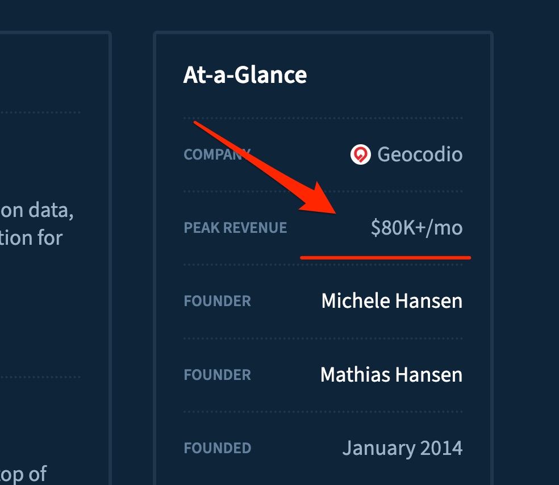Viewport: 559px width, 485px height.
Task: Open the Geocodio company name link
Action: coord(420,154)
